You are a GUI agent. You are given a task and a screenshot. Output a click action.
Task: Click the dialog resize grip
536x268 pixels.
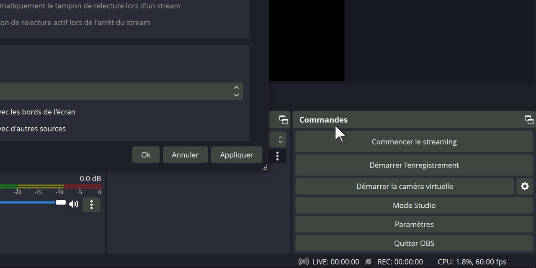[265, 168]
